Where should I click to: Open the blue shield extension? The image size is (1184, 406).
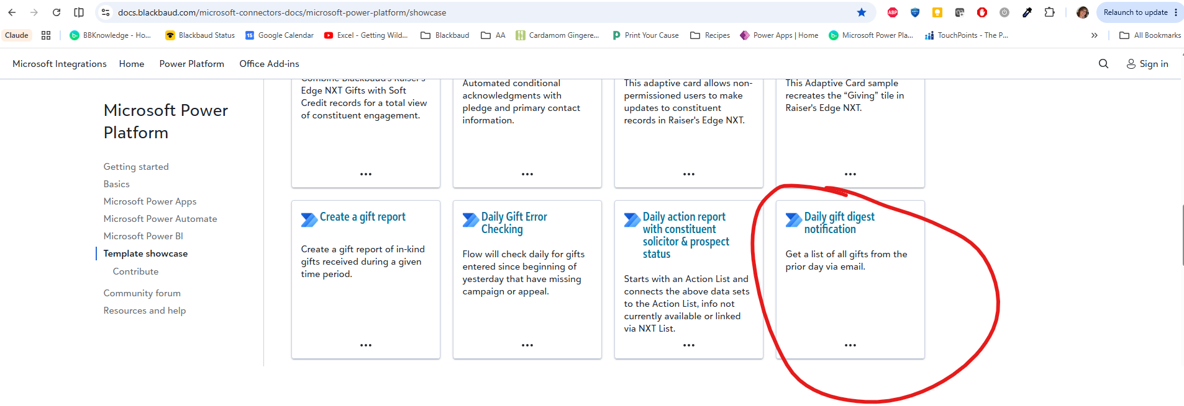point(915,12)
